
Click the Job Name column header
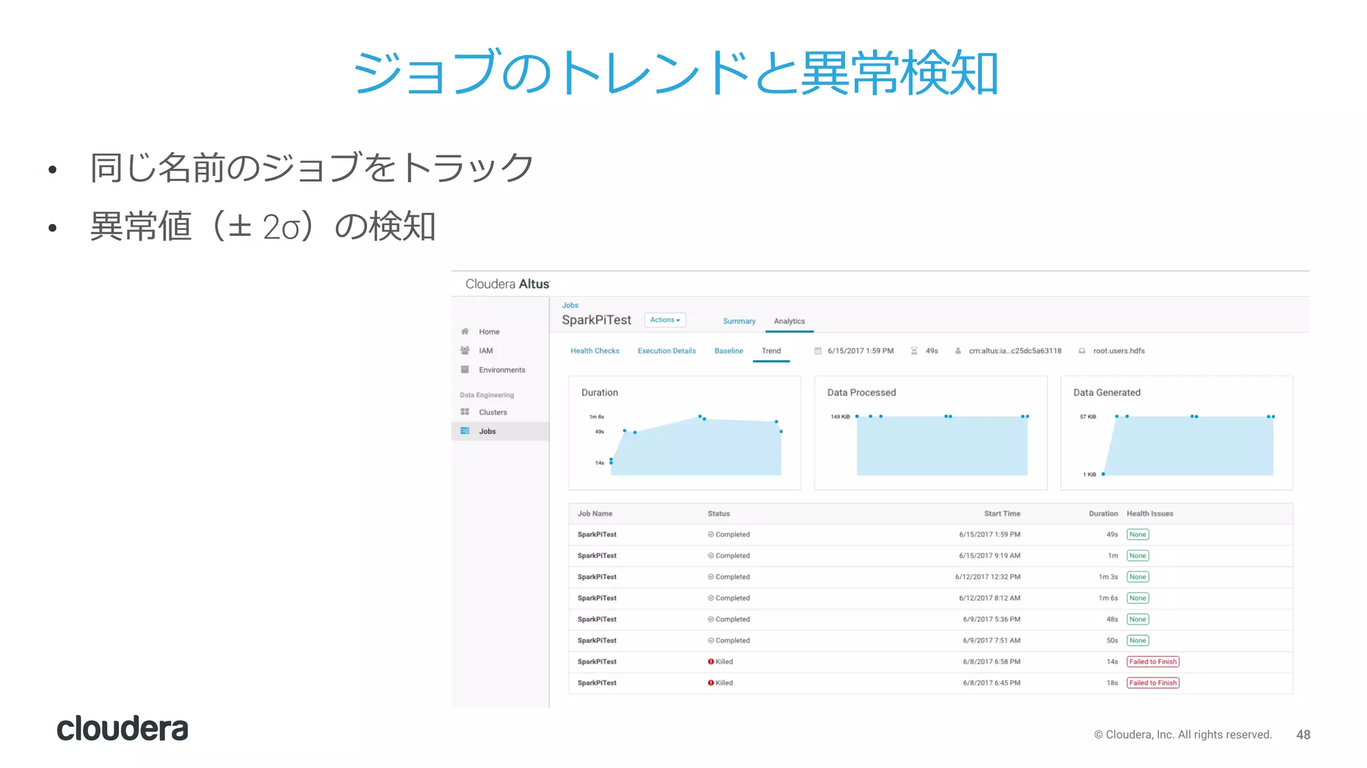click(x=595, y=514)
